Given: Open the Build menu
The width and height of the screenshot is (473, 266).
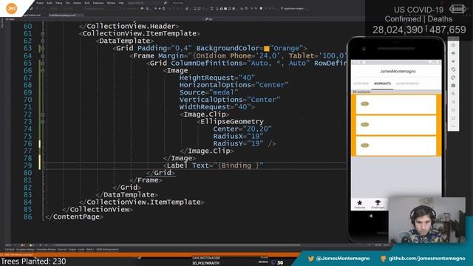Looking at the screenshot, I should click(x=50, y=3).
